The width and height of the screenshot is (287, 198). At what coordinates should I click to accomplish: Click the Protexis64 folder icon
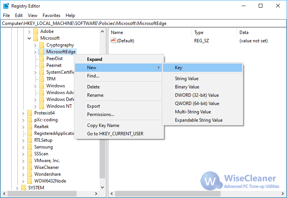[29, 113]
